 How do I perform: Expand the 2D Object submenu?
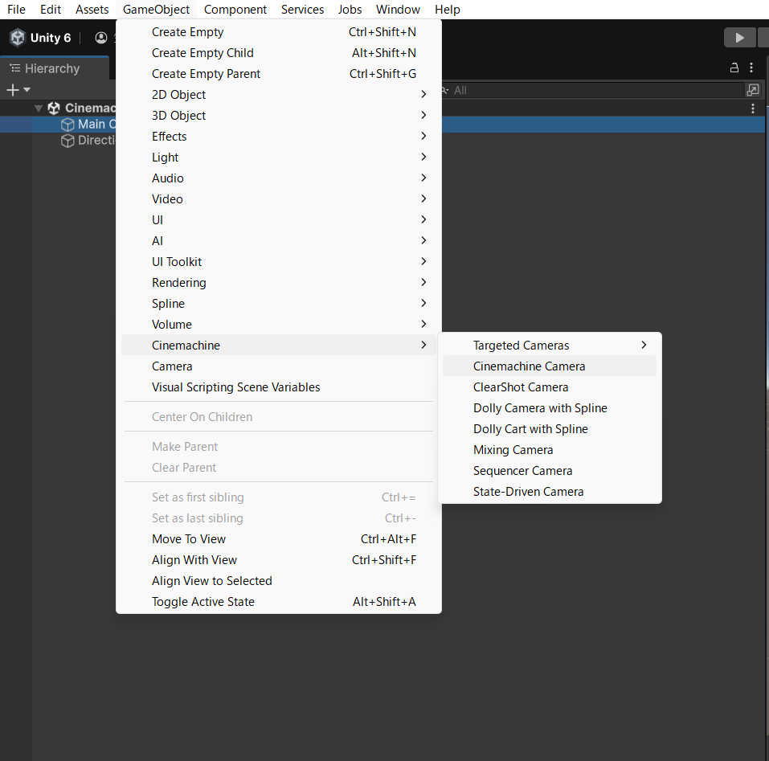[x=279, y=95]
